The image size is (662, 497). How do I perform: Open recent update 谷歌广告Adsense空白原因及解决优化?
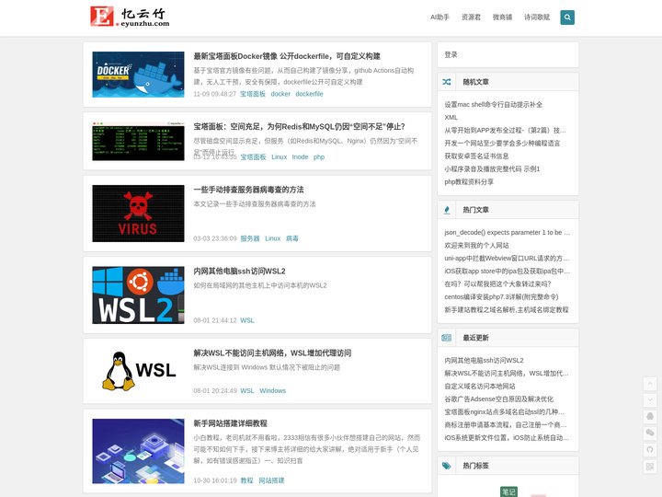click(498, 399)
